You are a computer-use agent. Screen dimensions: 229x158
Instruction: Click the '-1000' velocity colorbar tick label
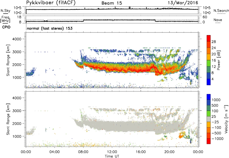point(217,139)
